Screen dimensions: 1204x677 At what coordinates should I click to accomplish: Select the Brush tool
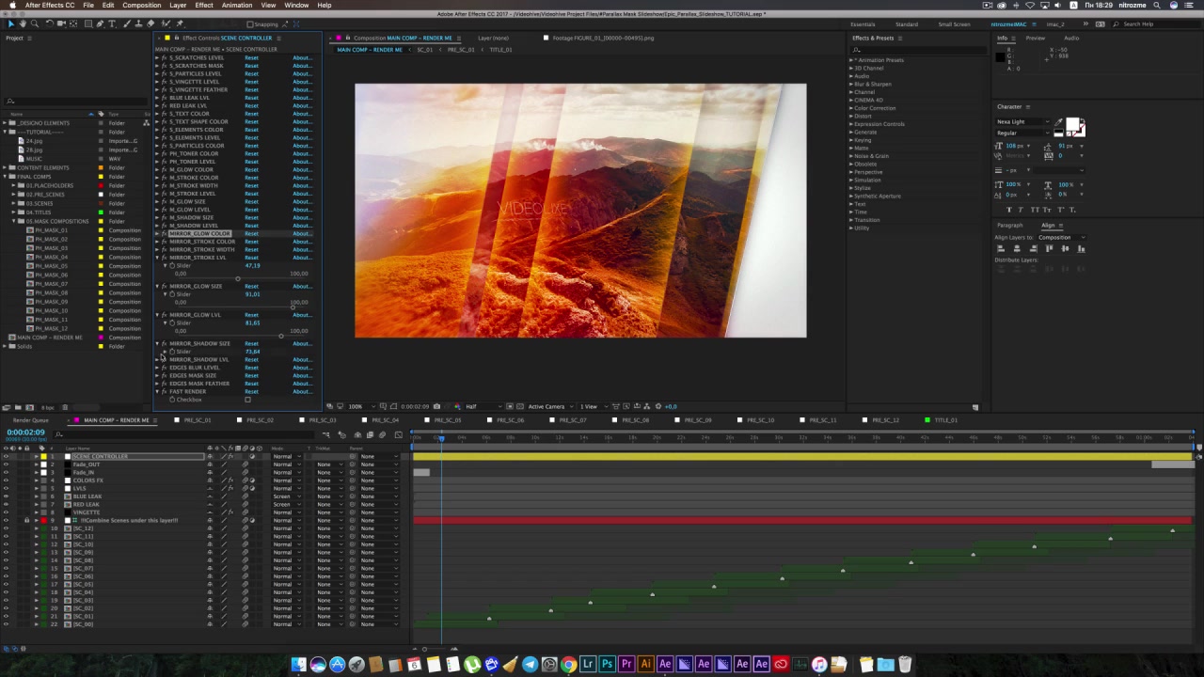click(126, 24)
